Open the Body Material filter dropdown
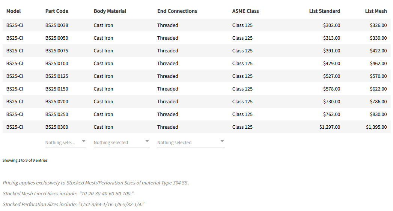This screenshot has height=211, width=393. (121, 142)
